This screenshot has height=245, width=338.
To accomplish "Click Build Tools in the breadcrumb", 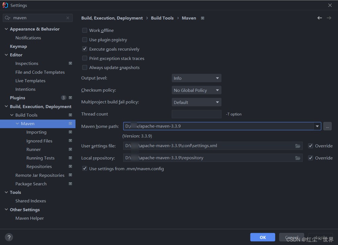I will tap(162, 18).
